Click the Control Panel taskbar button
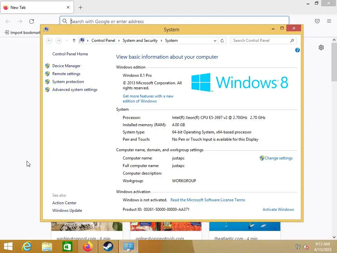Image resolution: width=337 pixels, height=253 pixels. 129,246
